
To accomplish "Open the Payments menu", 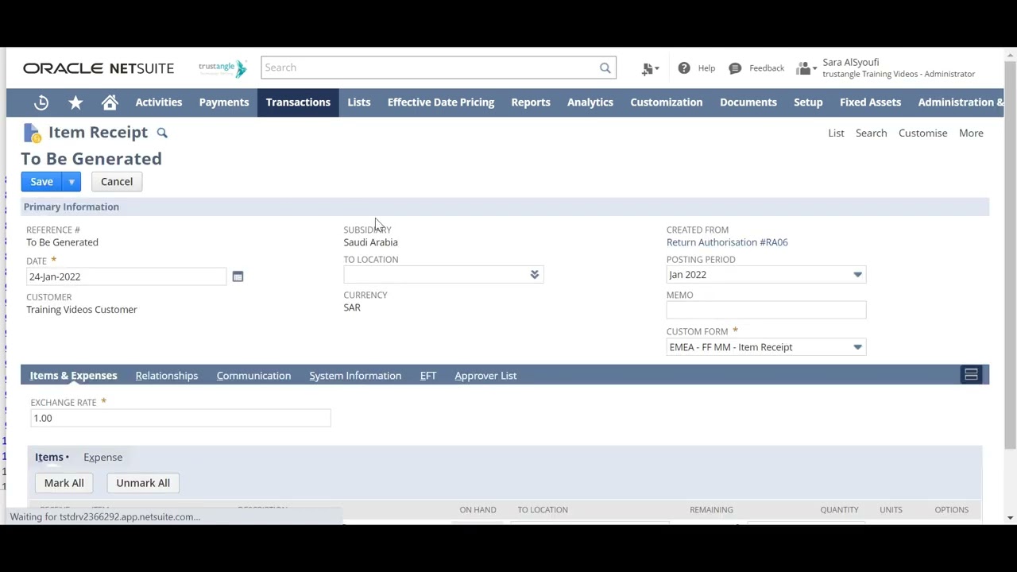I will click(x=224, y=102).
